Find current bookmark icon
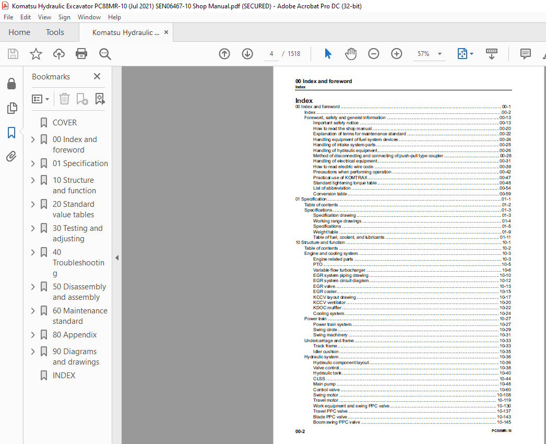Viewport: 546px width, 444px height. 100,99
